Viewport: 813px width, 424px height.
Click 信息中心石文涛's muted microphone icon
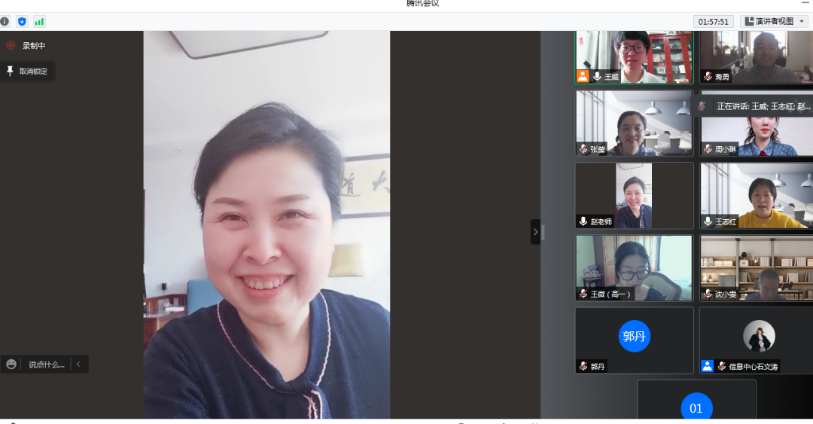click(722, 367)
